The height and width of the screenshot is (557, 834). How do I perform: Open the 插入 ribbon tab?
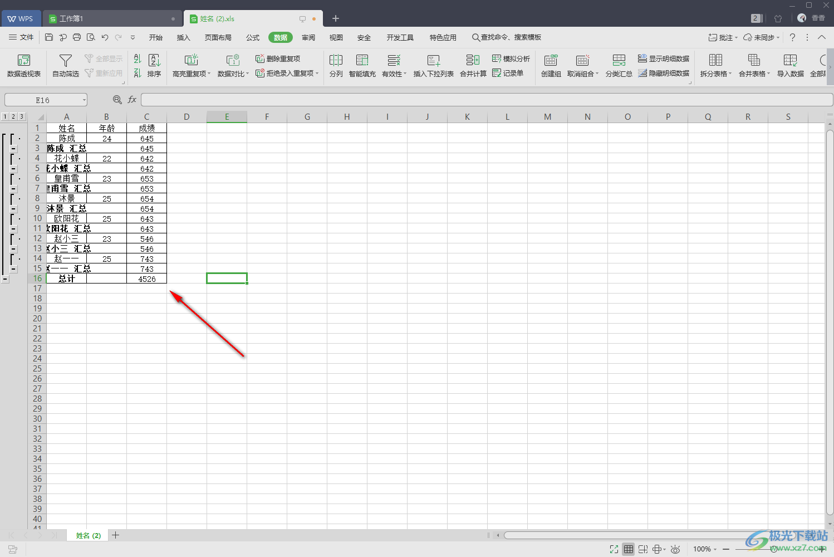pos(183,37)
